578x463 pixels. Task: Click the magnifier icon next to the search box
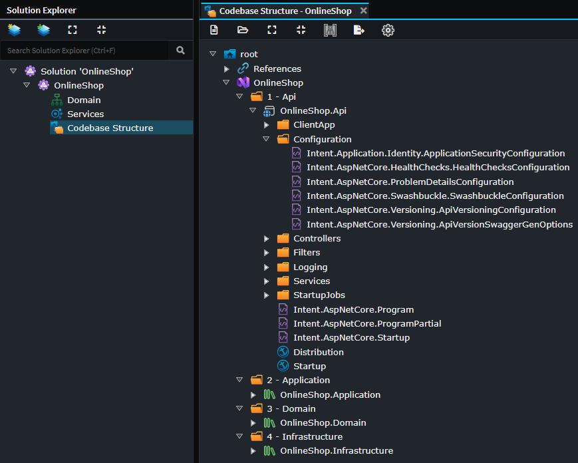point(180,50)
